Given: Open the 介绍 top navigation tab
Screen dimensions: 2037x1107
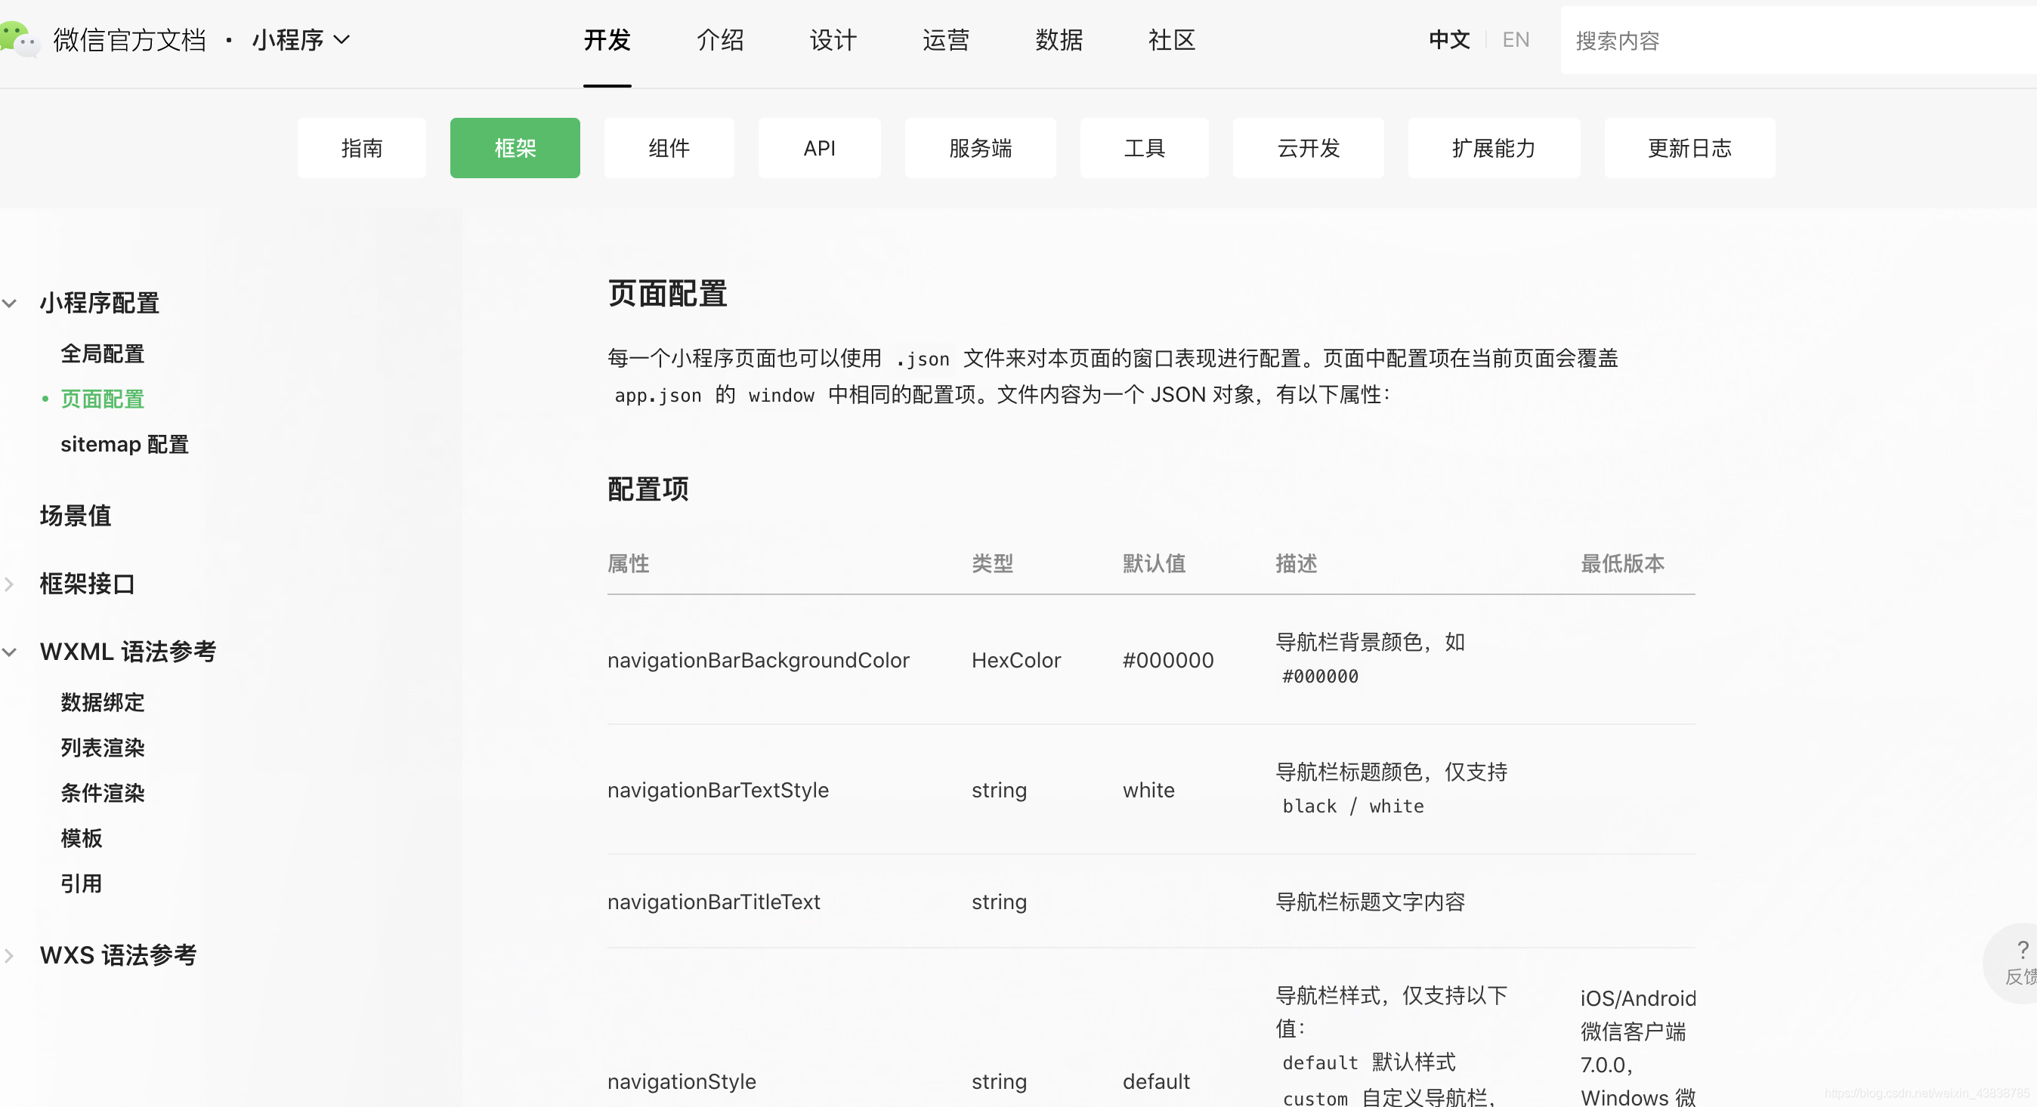Looking at the screenshot, I should [720, 39].
